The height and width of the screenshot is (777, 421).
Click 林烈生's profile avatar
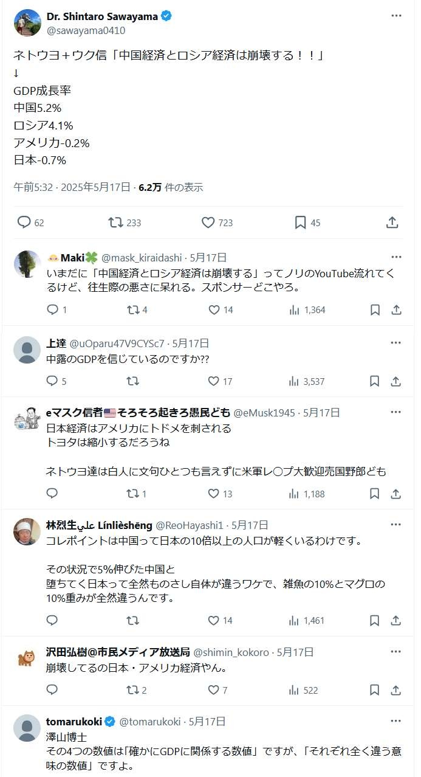(27, 532)
